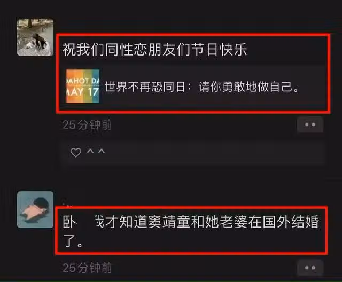Image resolution: width=342 pixels, height=282 pixels.
Task: Click the 了。 line ending the second post
Action: pos(73,241)
